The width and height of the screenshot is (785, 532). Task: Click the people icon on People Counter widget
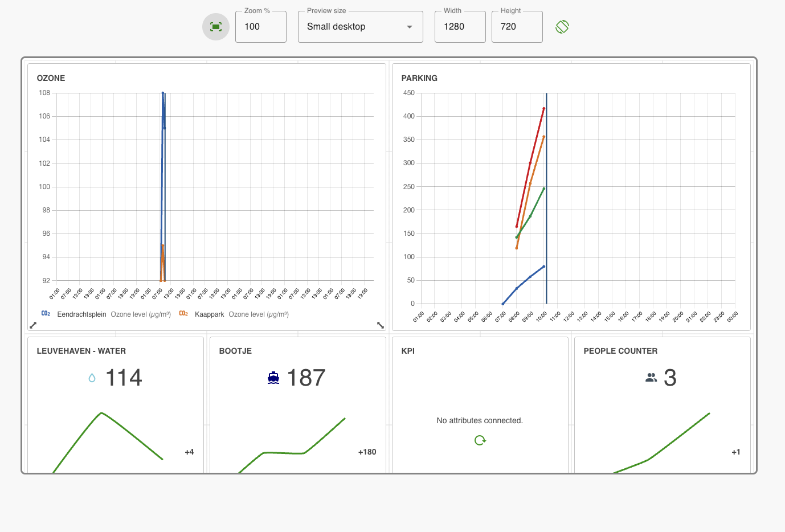coord(652,377)
